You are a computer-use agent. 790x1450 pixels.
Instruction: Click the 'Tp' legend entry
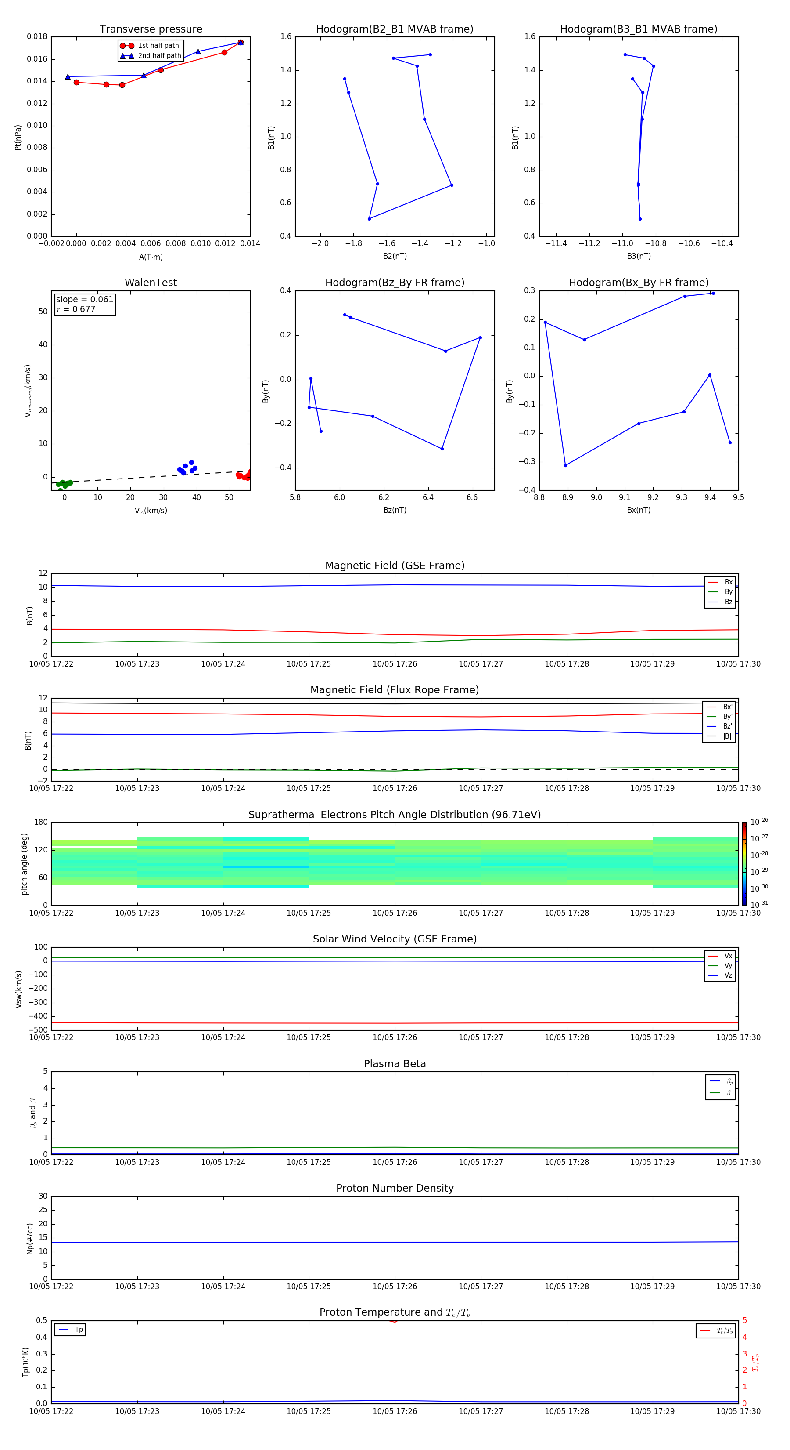coord(71,1330)
